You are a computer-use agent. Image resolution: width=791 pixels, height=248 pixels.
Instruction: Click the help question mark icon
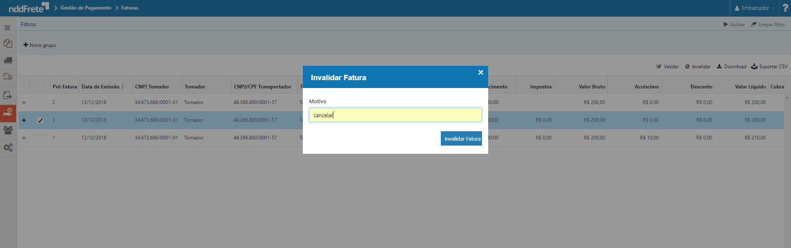[785, 8]
